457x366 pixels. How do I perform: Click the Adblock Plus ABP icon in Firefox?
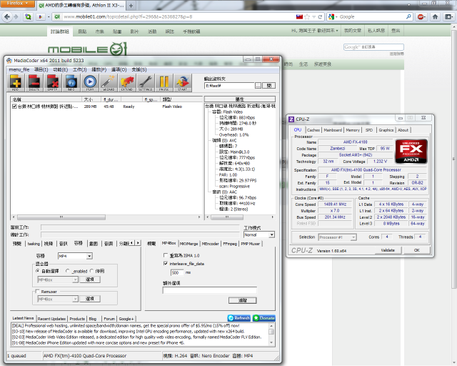421,17
